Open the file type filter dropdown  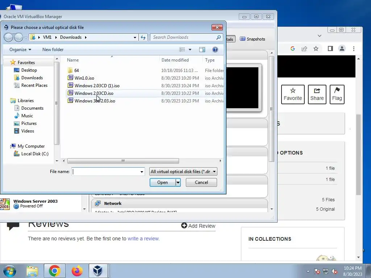click(214, 172)
